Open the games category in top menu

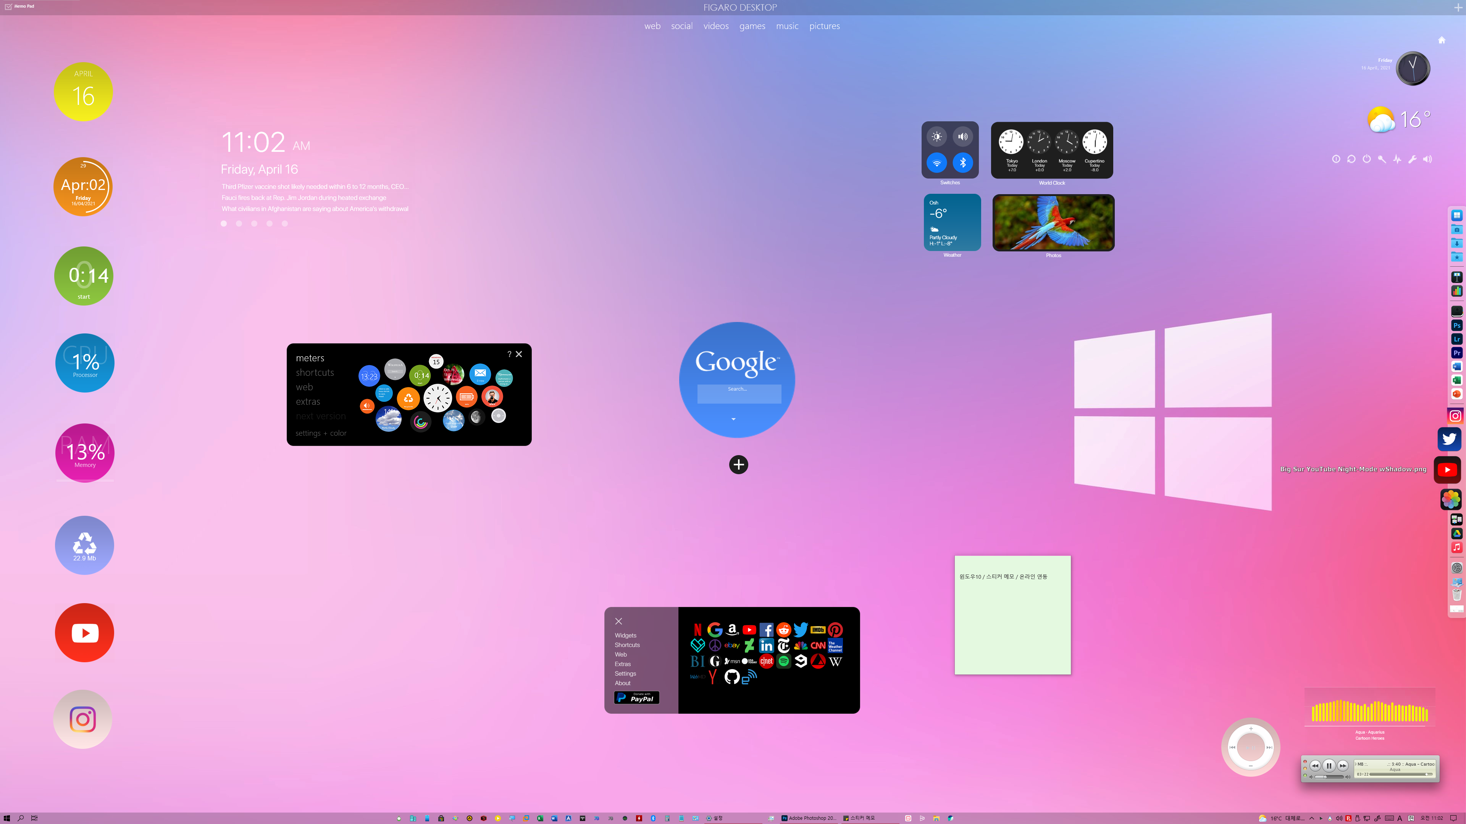tap(752, 26)
